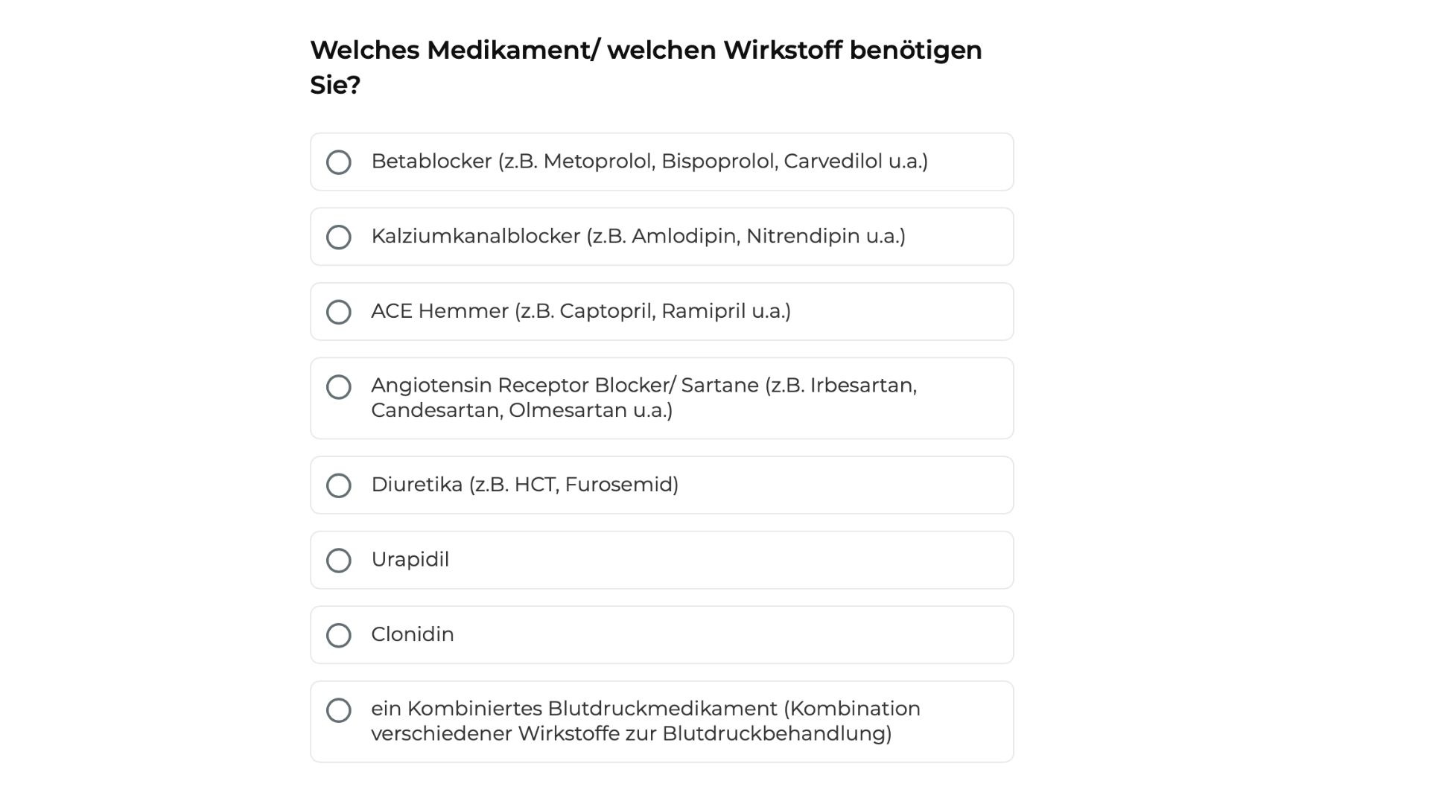Click the 'Clonidin' option text
Screen dimensions: 1430x804
coord(412,634)
